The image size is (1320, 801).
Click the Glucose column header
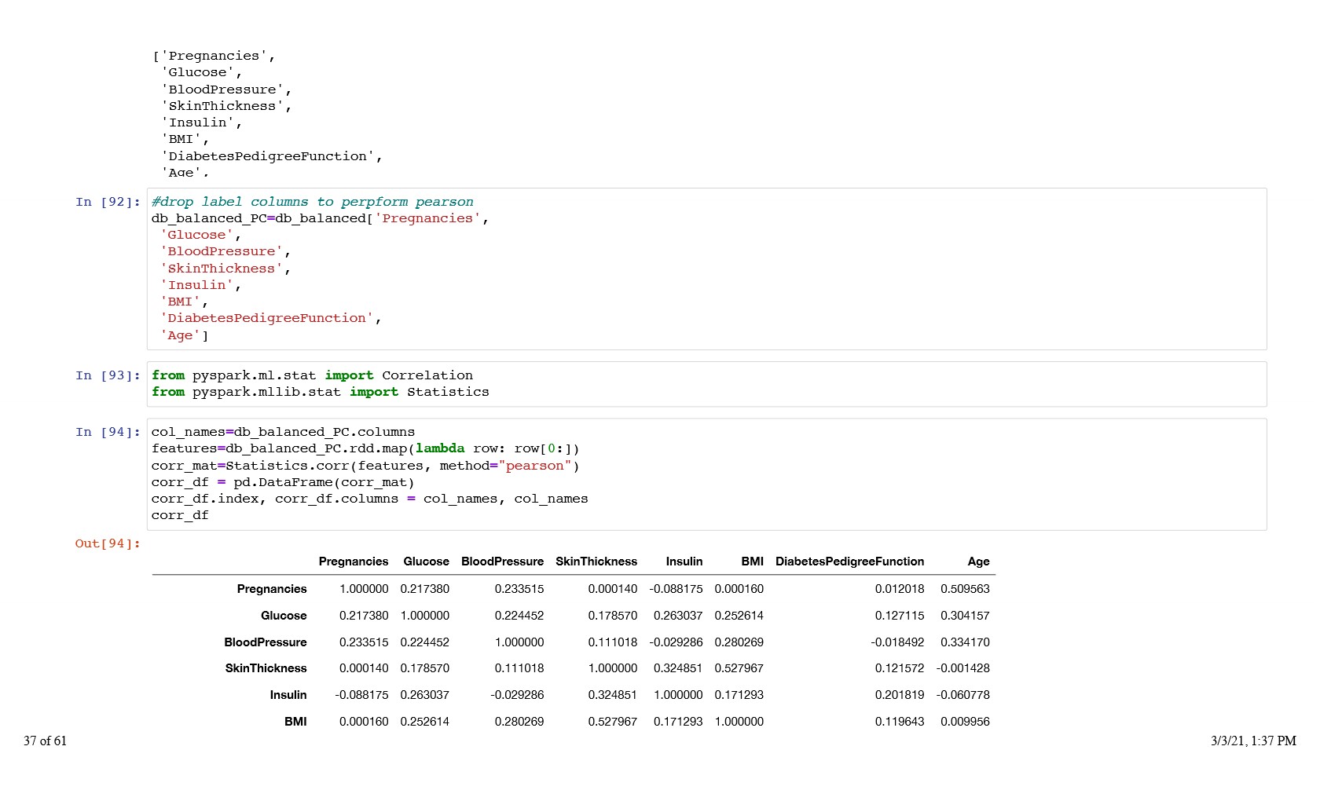click(426, 561)
